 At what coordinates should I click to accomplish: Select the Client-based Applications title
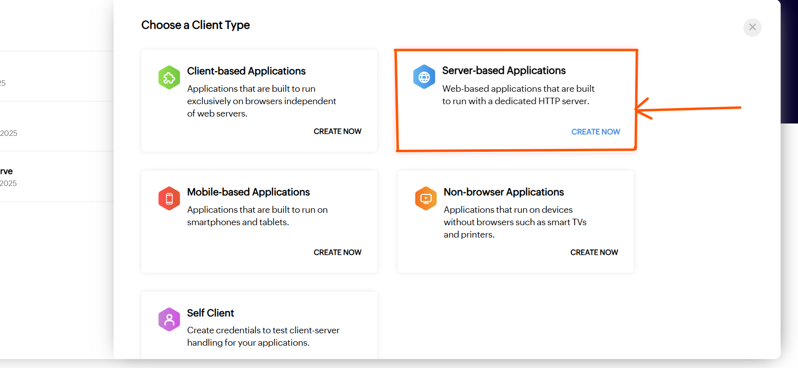246,71
